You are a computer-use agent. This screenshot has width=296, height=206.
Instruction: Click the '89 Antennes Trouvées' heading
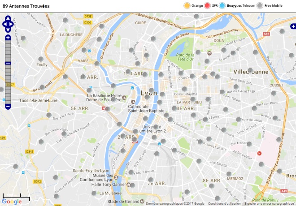point(26,6)
